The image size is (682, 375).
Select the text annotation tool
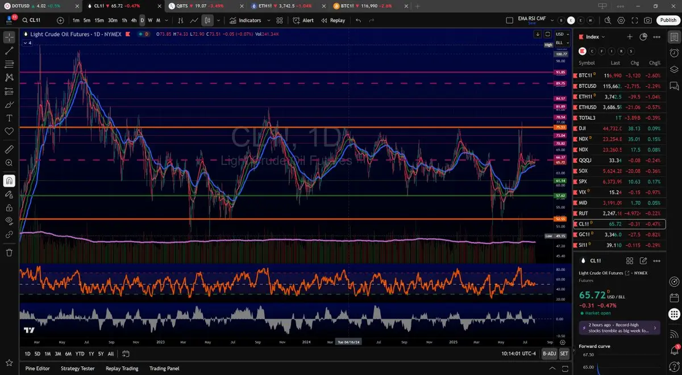point(9,118)
